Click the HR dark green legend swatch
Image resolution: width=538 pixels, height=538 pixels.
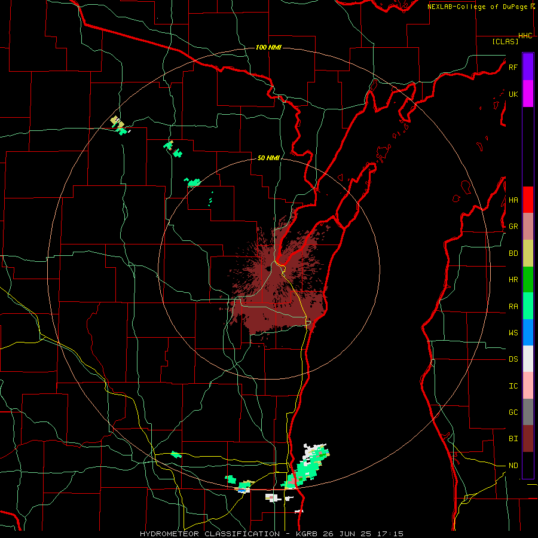[x=528, y=280]
